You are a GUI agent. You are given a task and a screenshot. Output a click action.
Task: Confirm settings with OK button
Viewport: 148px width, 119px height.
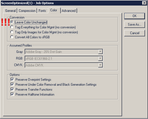point(134,16)
